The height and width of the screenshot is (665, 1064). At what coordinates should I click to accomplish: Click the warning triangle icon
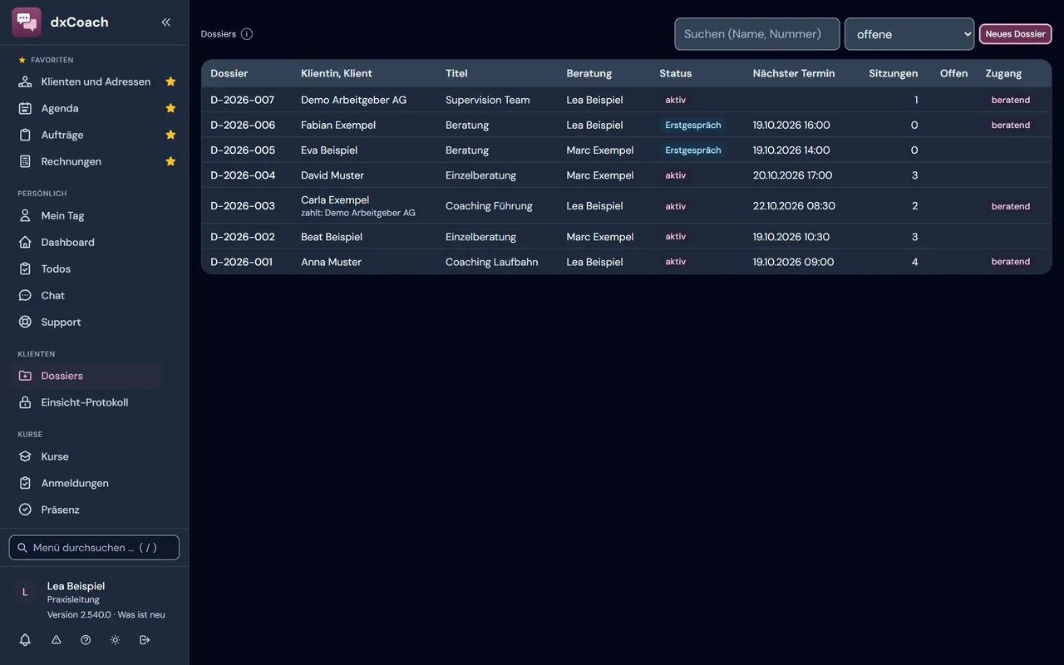coord(57,640)
